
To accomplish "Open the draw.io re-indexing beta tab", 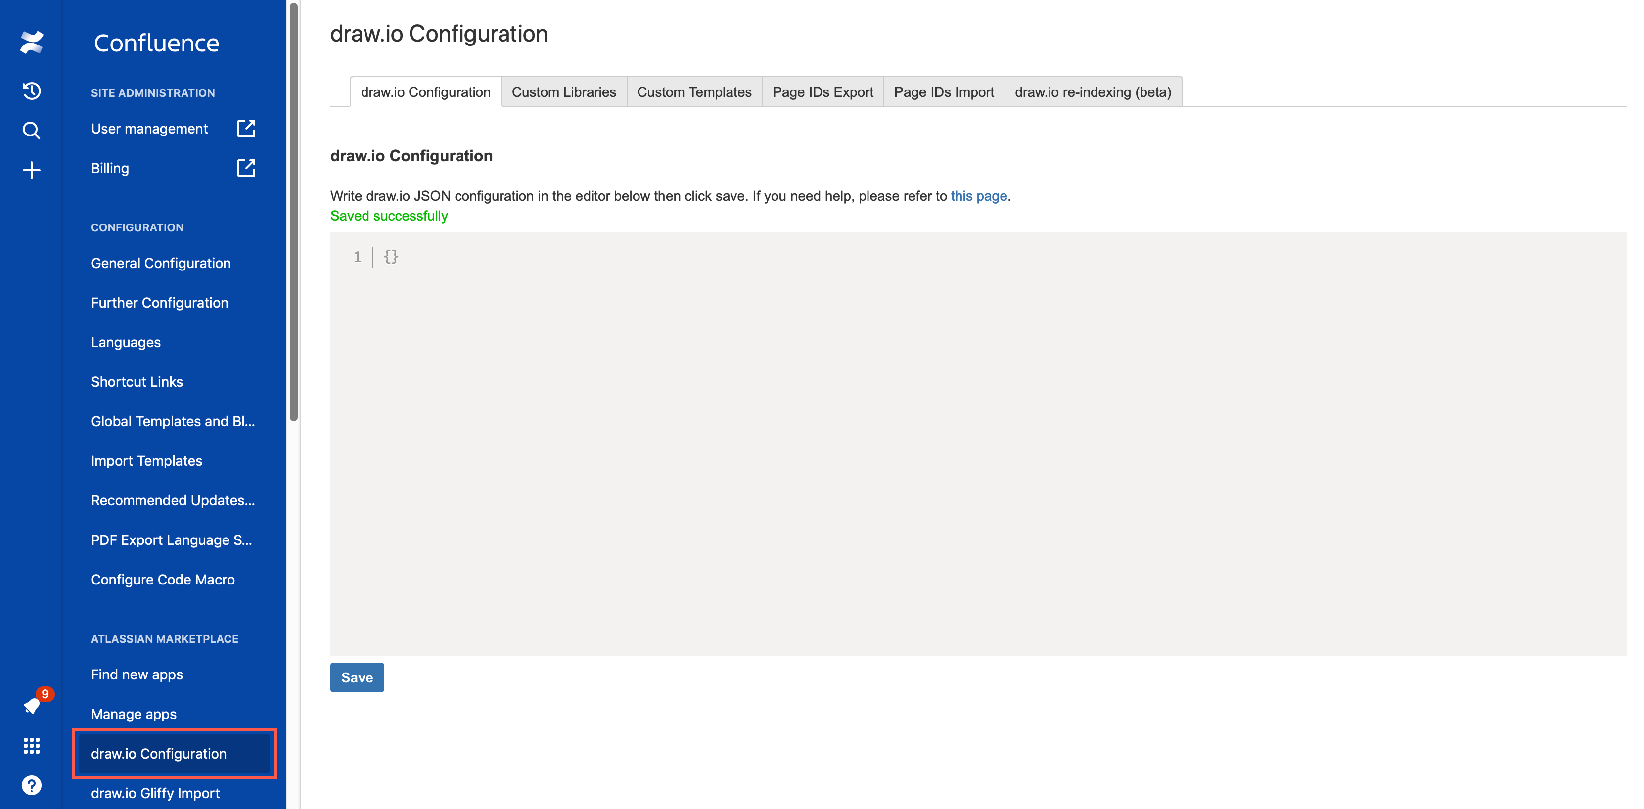I will [x=1094, y=91].
